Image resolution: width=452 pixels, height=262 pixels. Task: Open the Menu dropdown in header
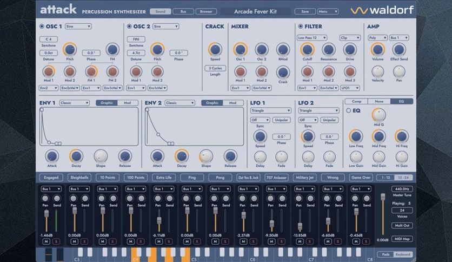pos(328,11)
